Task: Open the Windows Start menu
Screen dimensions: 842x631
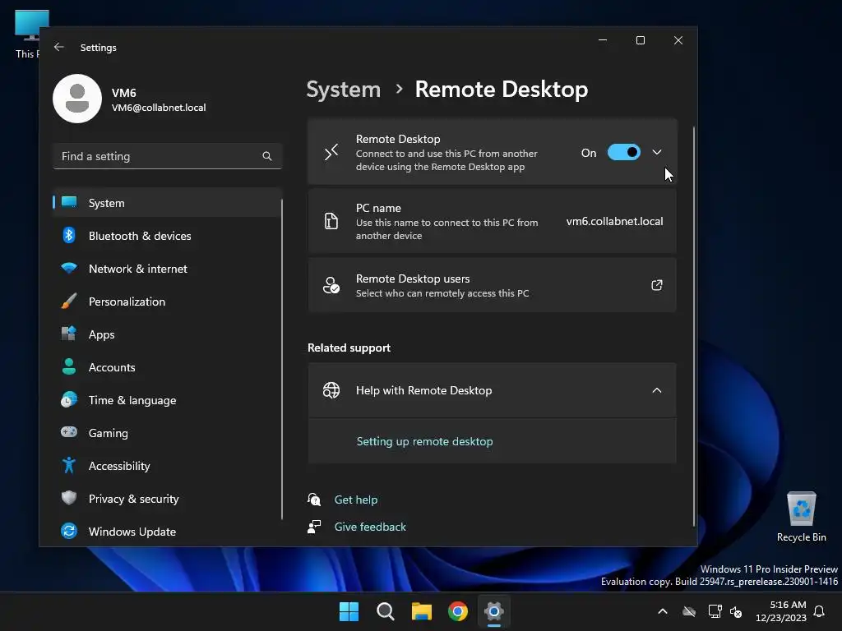Action: pyautogui.click(x=349, y=611)
